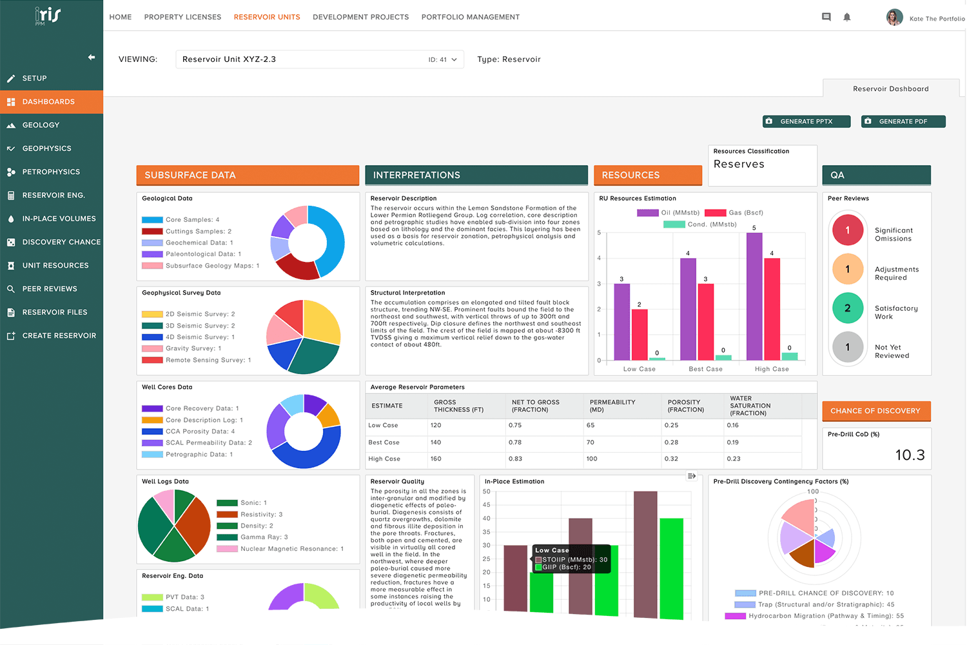The image size is (967, 645).
Task: Open the chat messages icon
Action: 826,17
